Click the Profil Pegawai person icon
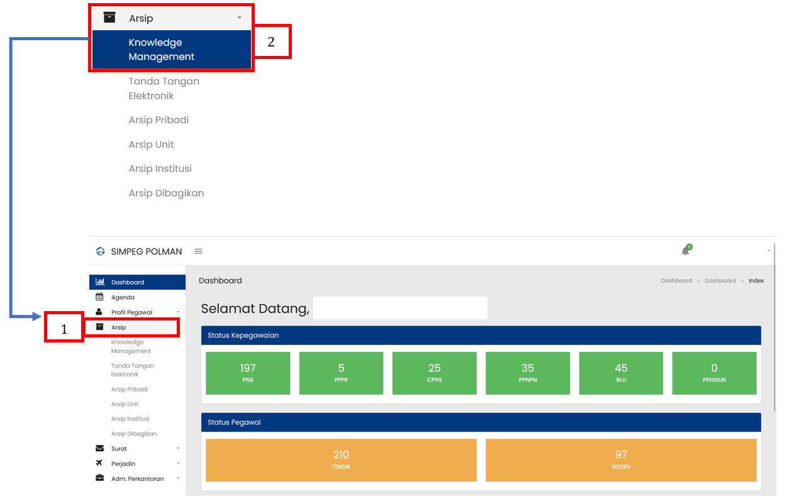The width and height of the screenshot is (785, 499). coord(99,312)
